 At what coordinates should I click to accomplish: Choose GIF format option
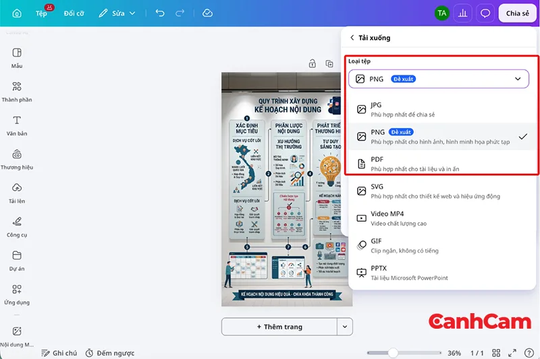442,245
